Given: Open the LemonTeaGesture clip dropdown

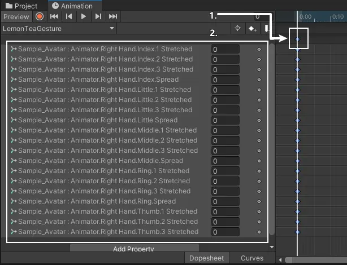Looking at the screenshot, I should tap(59, 29).
